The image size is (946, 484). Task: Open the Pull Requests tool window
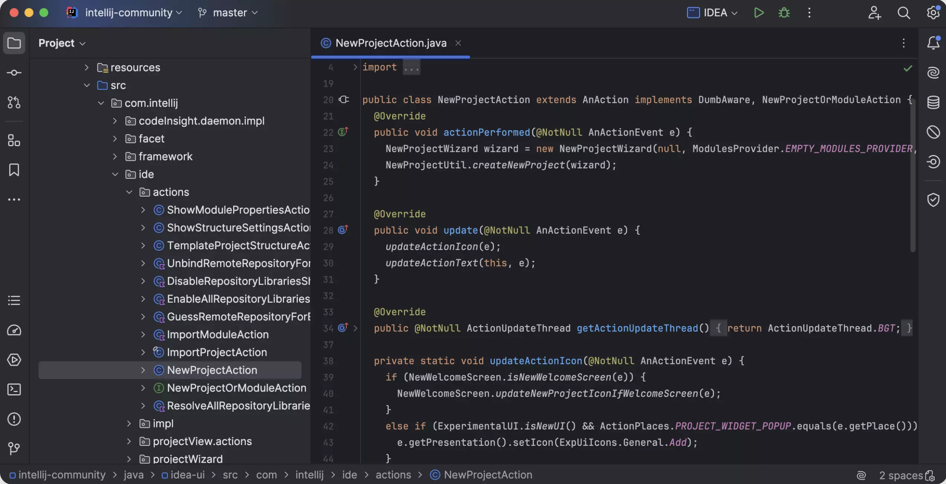14,102
